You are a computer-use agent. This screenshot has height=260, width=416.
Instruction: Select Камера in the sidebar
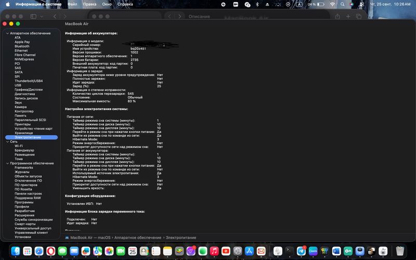pyautogui.click(x=20, y=107)
